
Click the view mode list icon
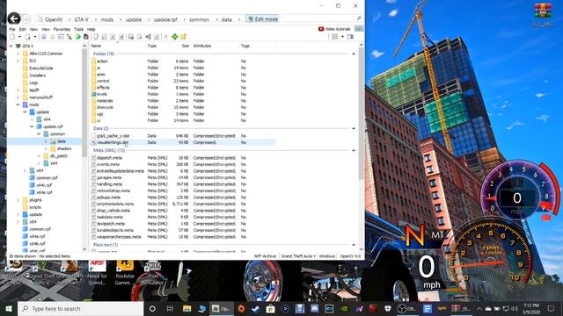click(334, 37)
